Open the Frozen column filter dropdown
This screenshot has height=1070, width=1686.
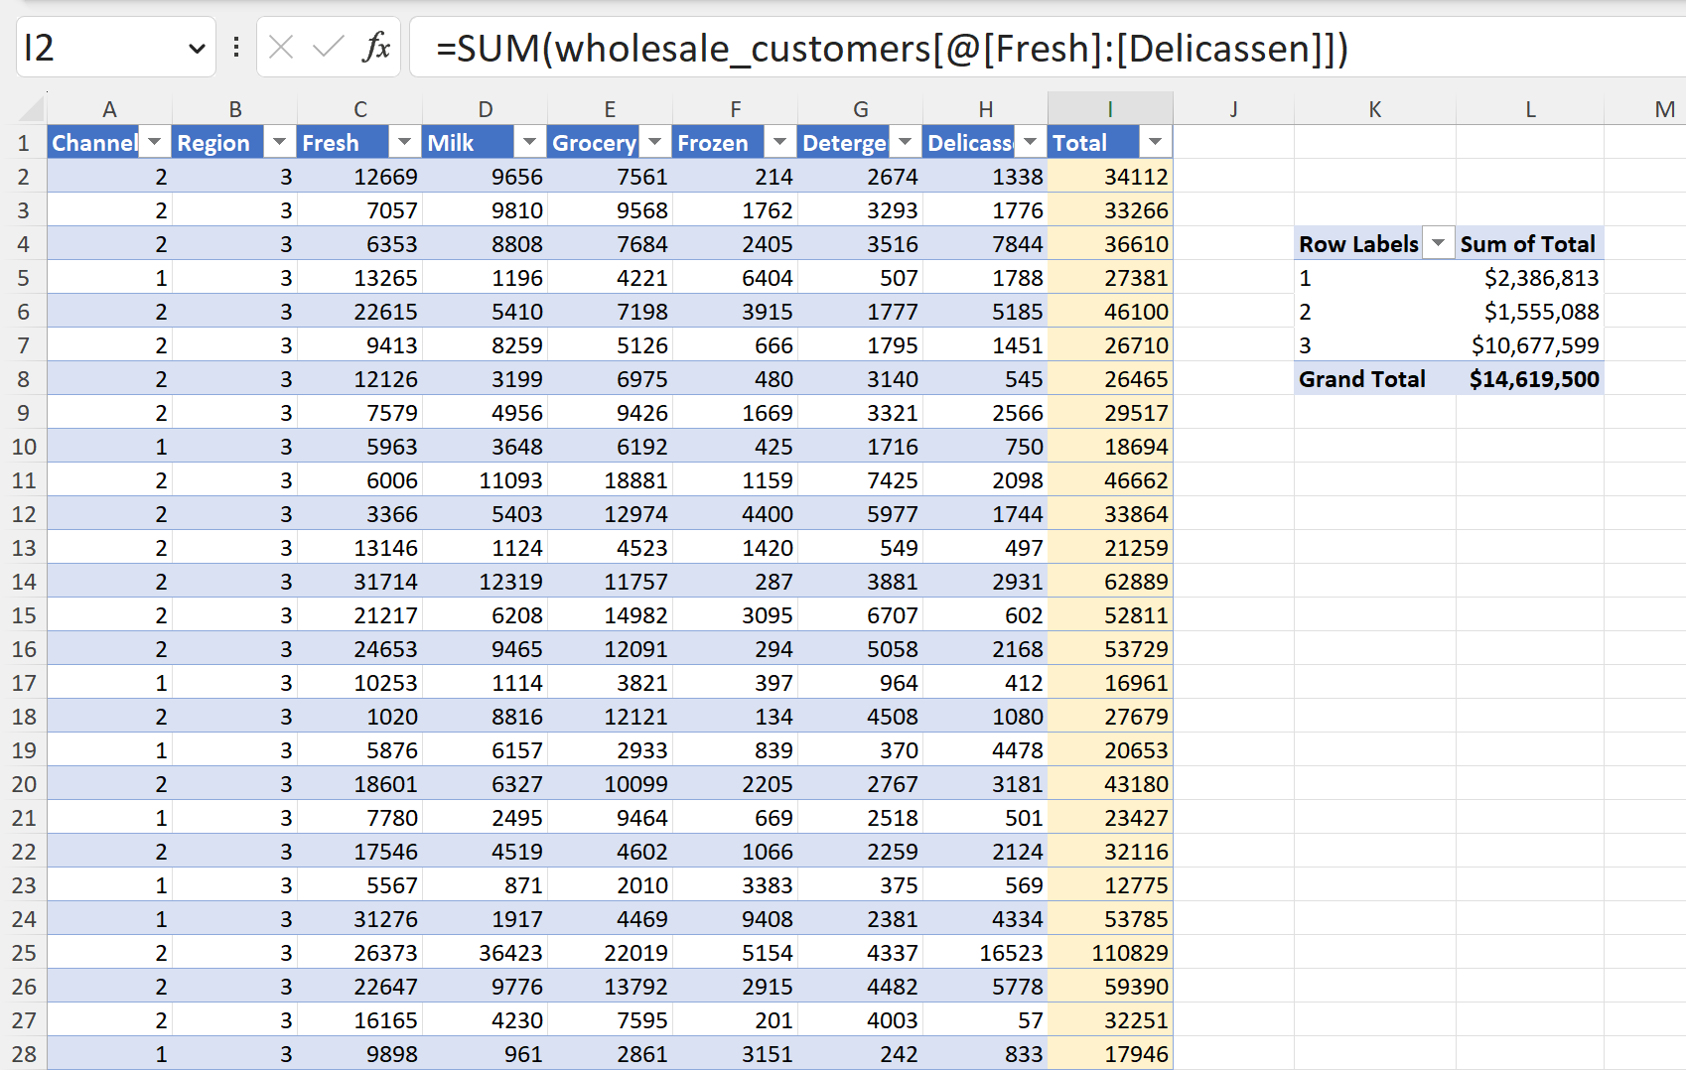[x=780, y=142]
